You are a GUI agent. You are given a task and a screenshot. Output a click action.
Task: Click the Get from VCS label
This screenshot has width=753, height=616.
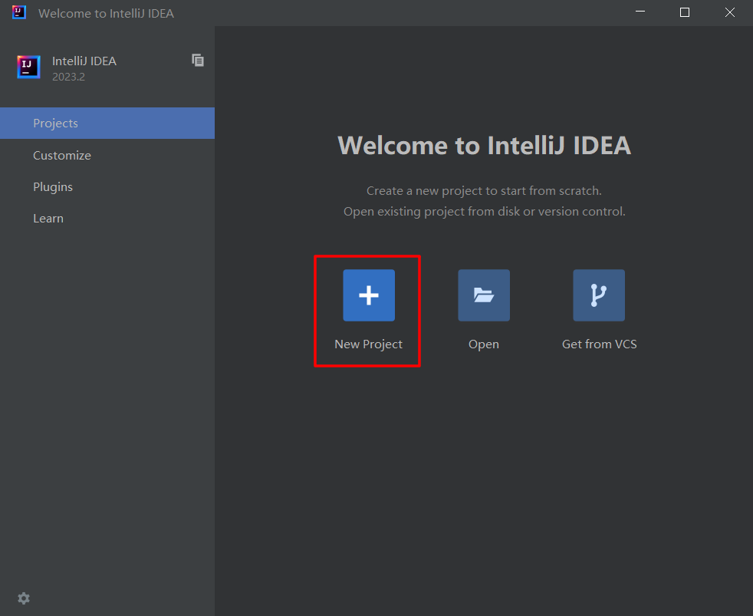[x=600, y=344]
